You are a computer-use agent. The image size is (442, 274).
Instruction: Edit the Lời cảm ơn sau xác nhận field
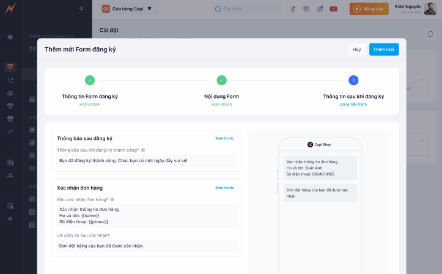click(x=147, y=246)
